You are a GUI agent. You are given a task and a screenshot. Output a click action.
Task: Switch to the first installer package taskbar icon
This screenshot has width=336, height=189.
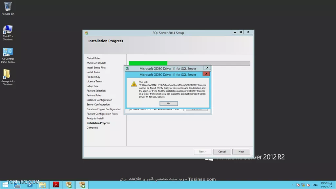click(69, 185)
